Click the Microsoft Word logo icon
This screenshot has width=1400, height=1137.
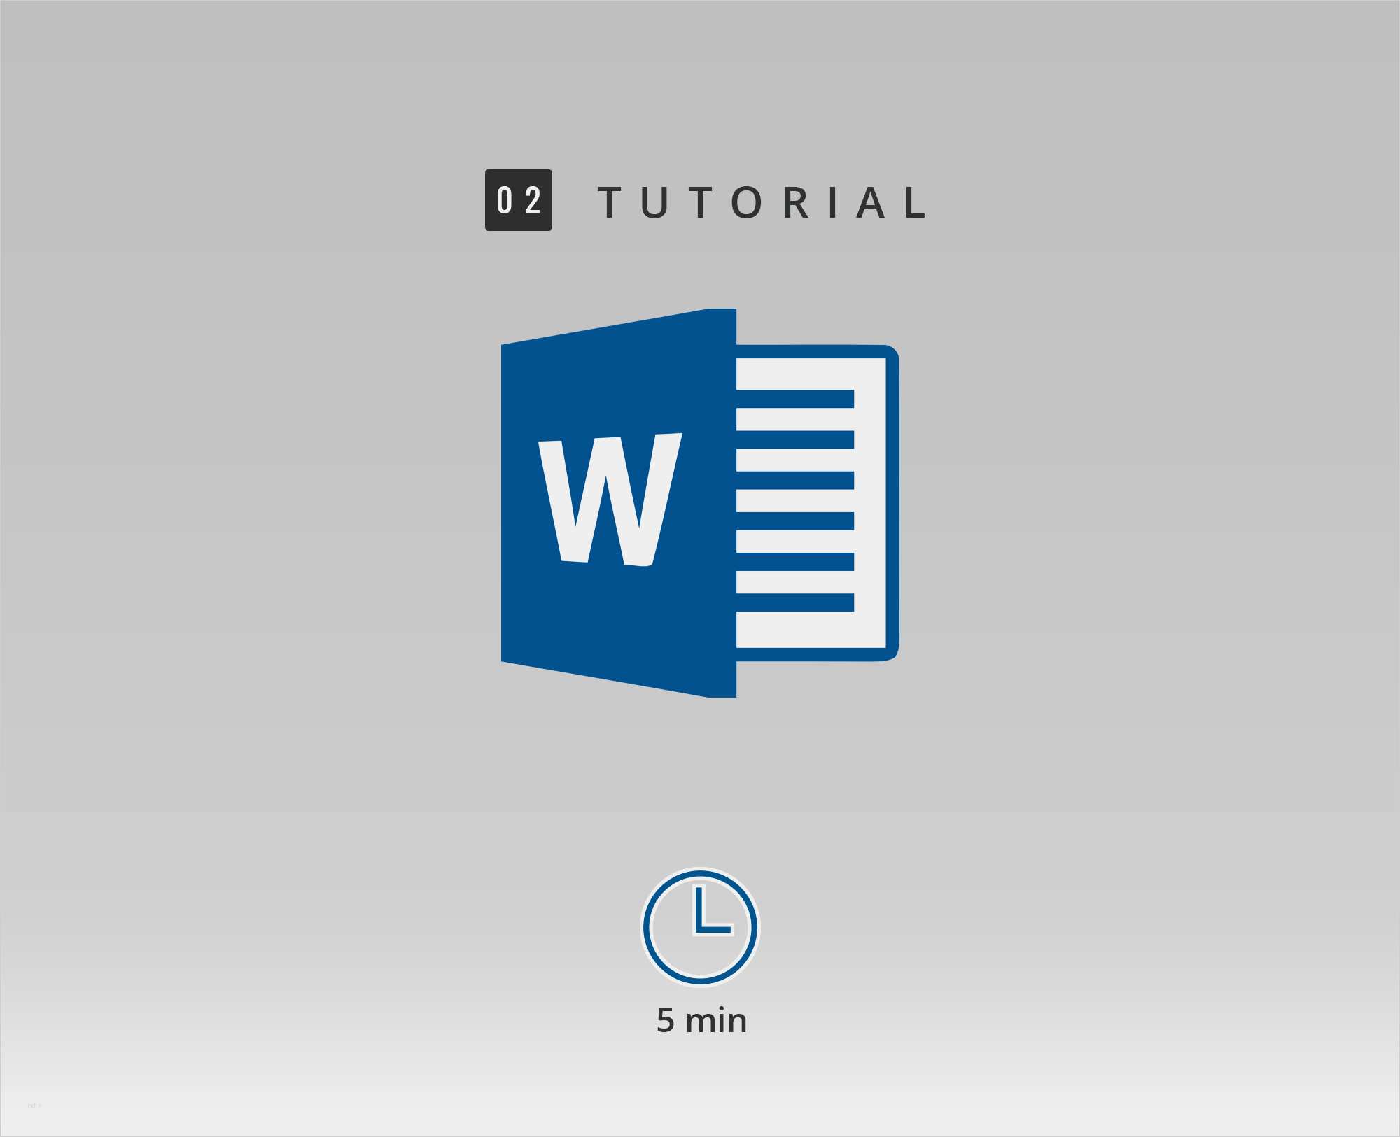coord(700,502)
